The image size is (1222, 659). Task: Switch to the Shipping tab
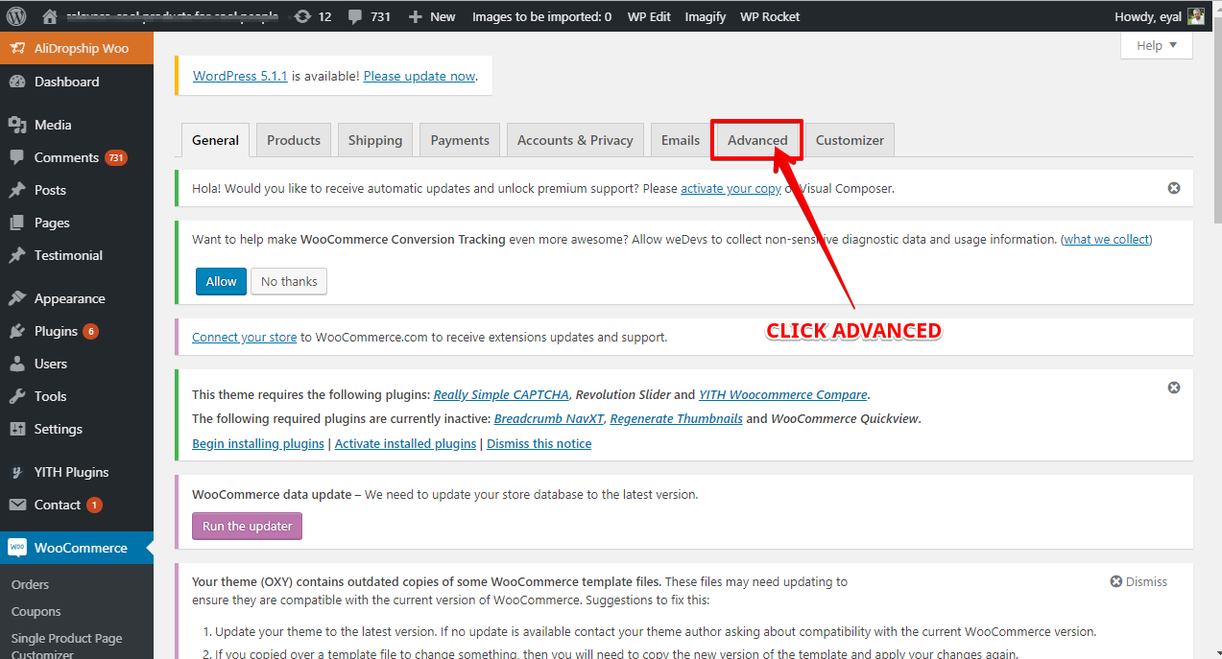(x=375, y=140)
